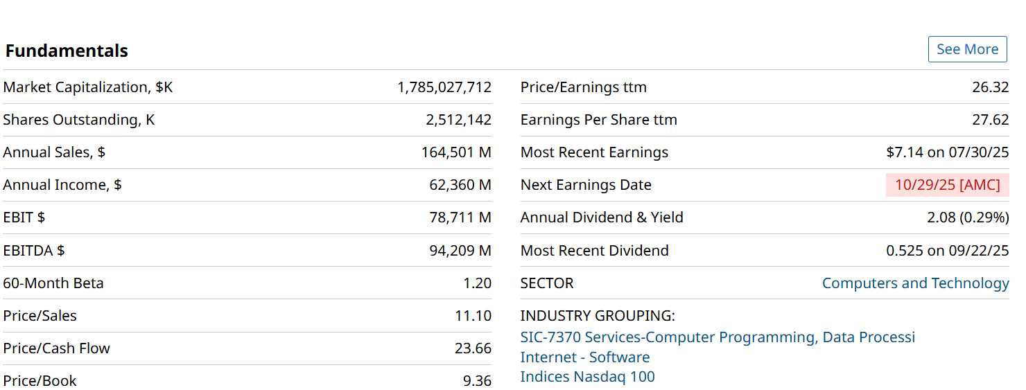1026x390 pixels.
Task: Click the Most Recent Dividend 0.525 entry
Action: 947,251
